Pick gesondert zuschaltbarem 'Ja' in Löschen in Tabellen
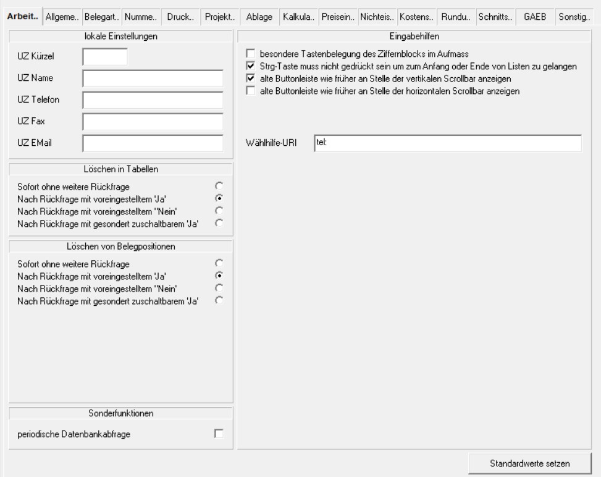 (x=219, y=223)
